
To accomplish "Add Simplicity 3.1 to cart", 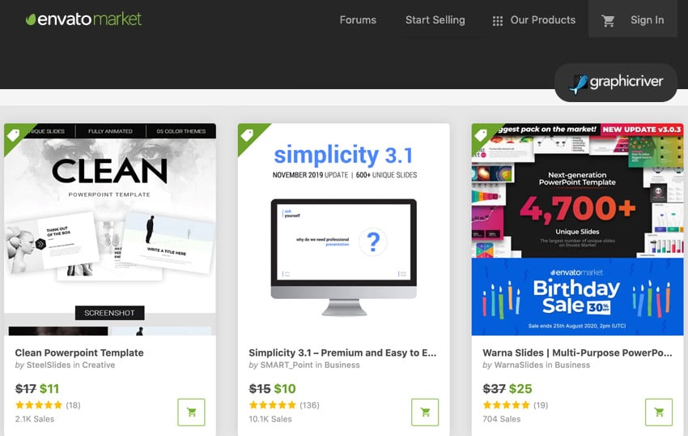I will [425, 412].
